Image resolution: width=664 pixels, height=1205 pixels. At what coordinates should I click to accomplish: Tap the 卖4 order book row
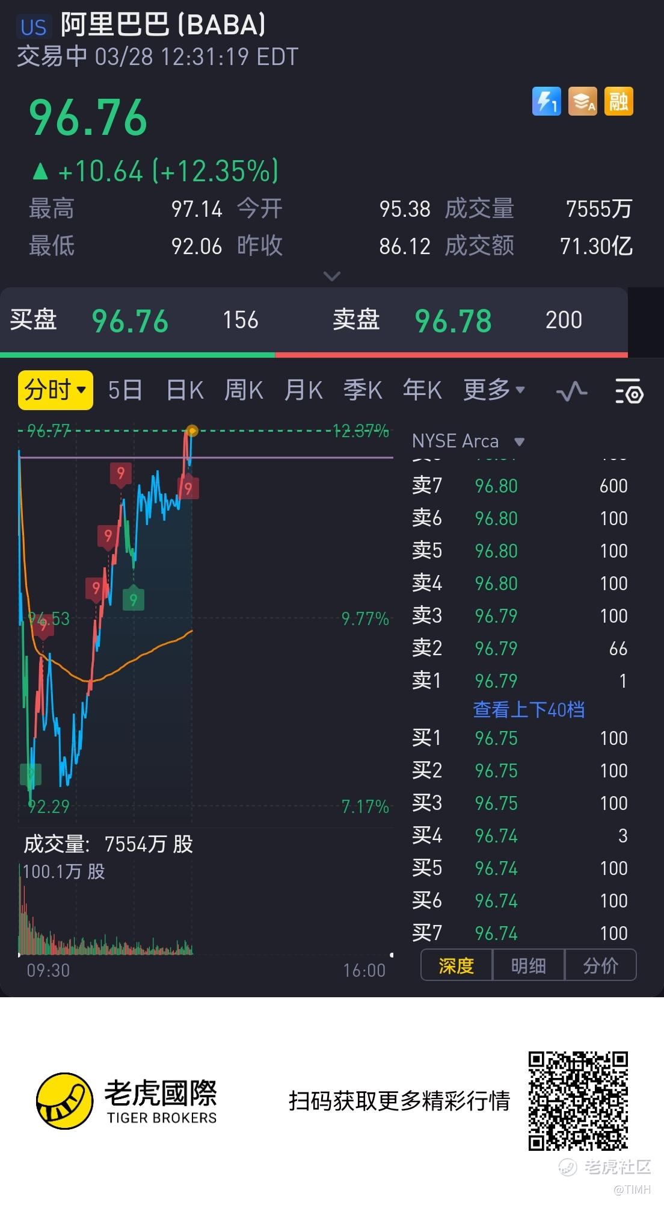click(x=520, y=583)
